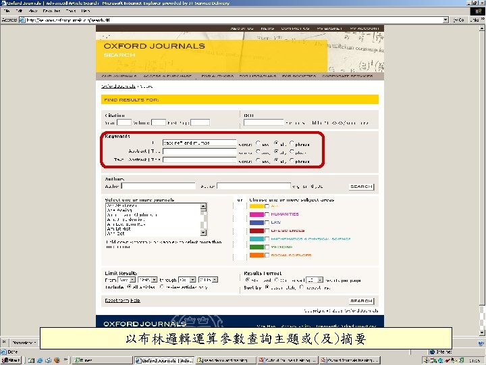The width and height of the screenshot is (486, 365).
Task: Open Our Journals navigation tab
Action: click(x=119, y=76)
